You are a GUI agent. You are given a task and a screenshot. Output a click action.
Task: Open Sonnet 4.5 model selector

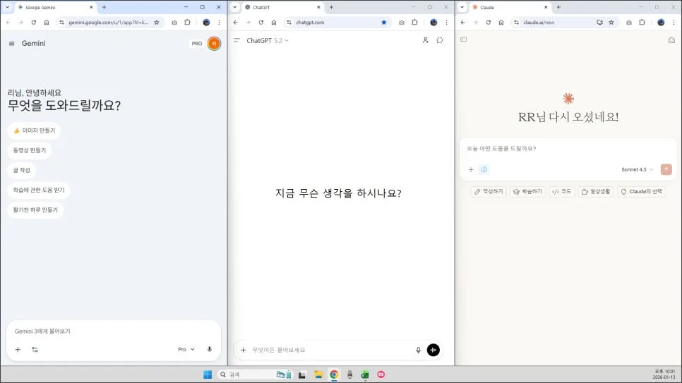tap(638, 169)
